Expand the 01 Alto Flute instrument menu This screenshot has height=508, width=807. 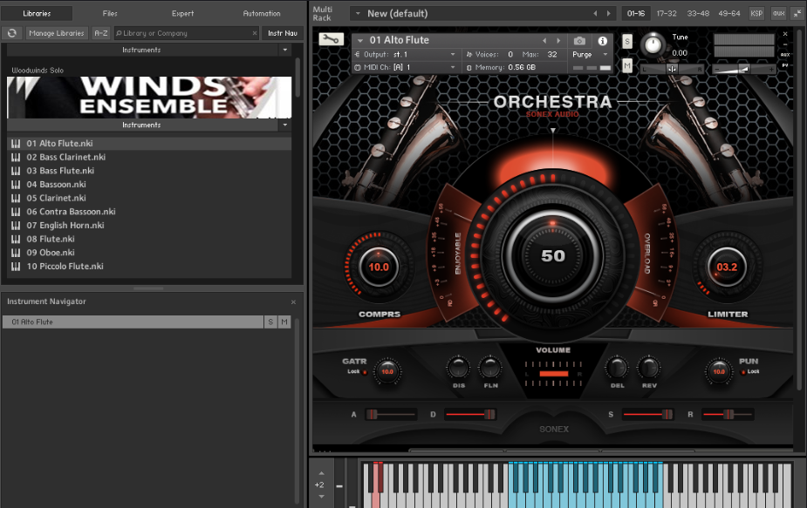click(x=360, y=40)
